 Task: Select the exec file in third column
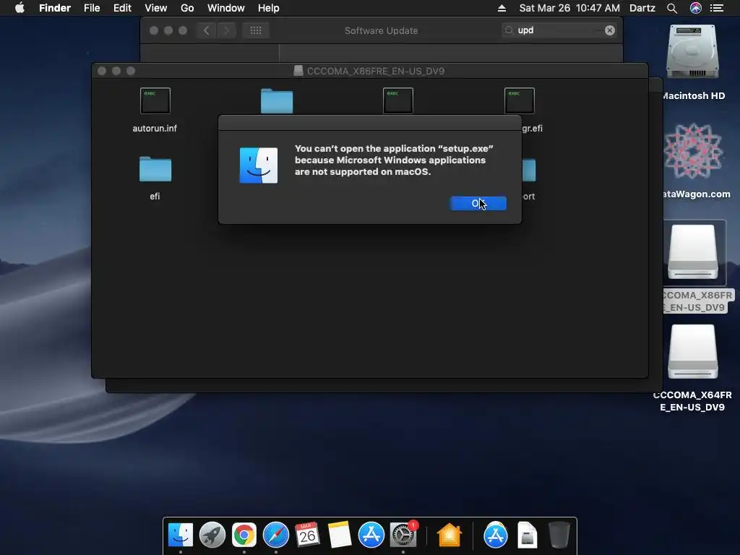[398, 100]
